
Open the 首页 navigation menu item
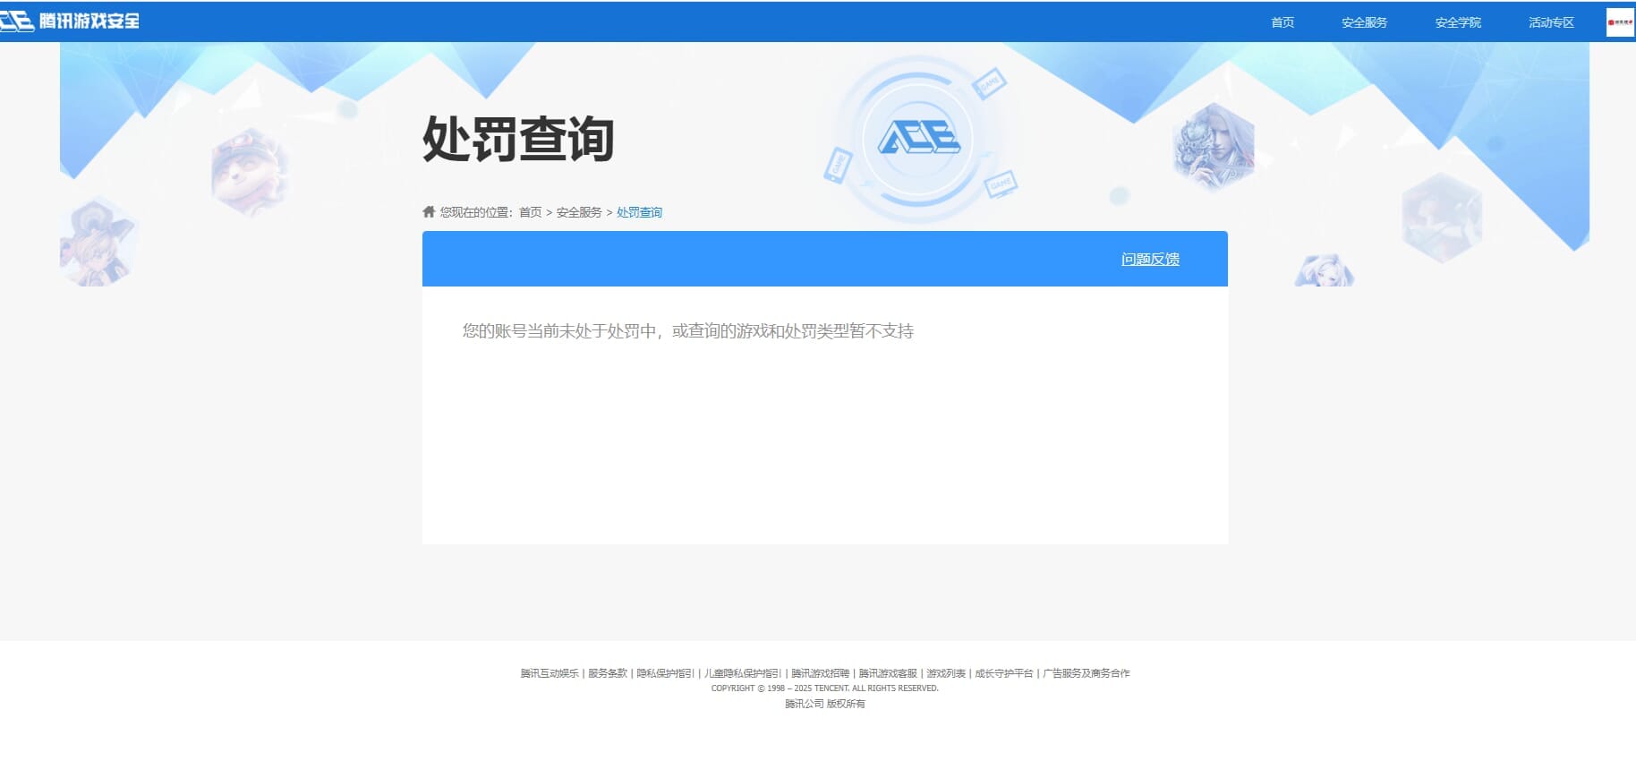coord(1282,22)
